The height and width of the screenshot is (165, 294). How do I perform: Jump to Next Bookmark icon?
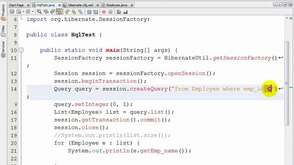click(74, 12)
